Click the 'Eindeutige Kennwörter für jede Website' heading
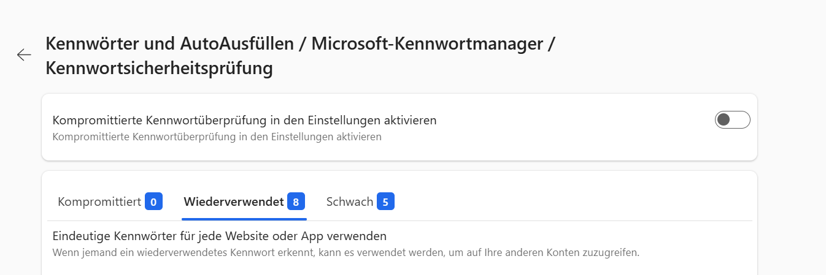 coord(219,236)
